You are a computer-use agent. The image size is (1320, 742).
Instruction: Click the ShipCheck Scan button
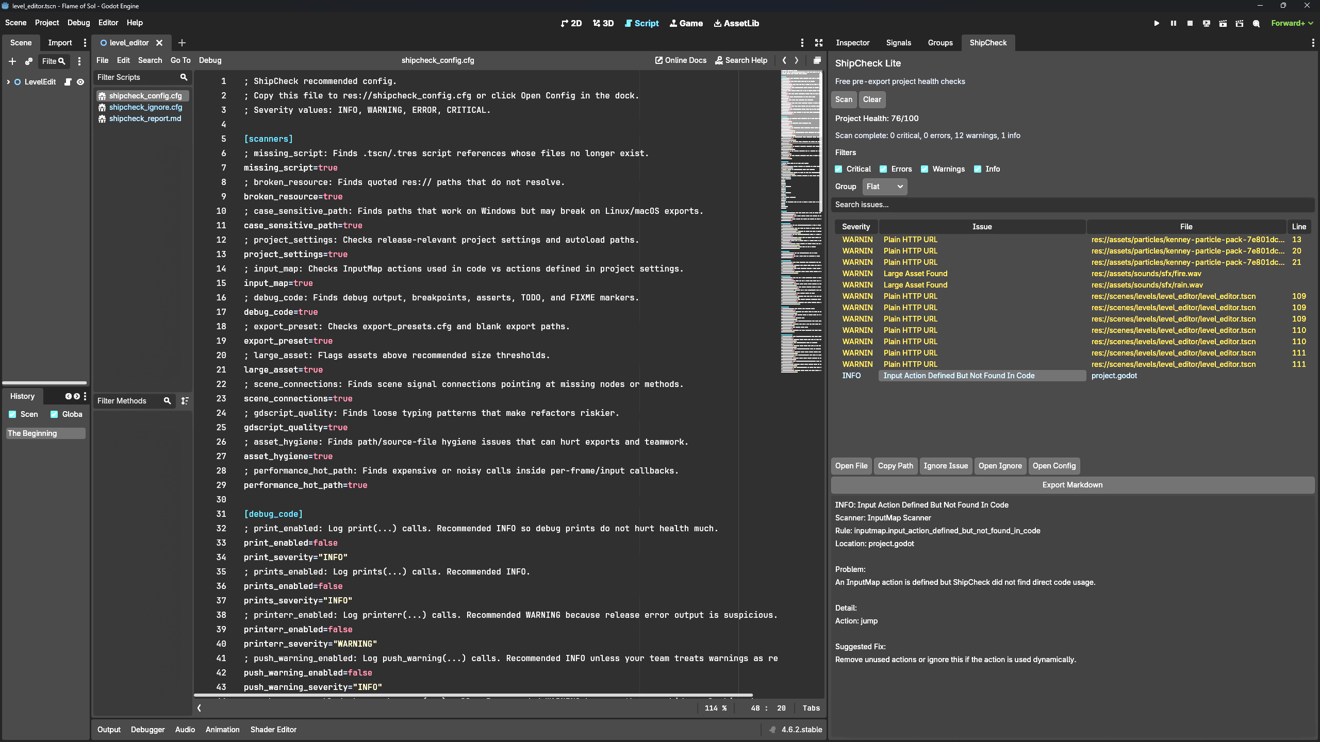coord(844,99)
